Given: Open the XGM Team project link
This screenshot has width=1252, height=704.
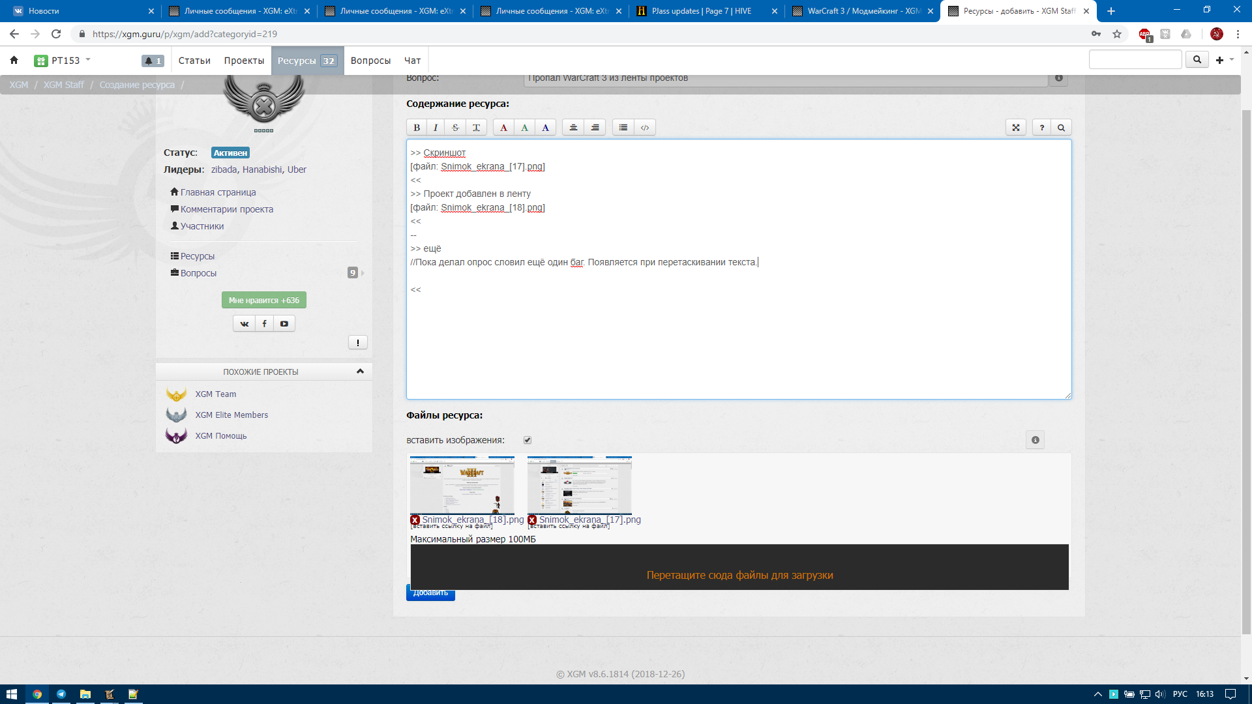Looking at the screenshot, I should 215,394.
